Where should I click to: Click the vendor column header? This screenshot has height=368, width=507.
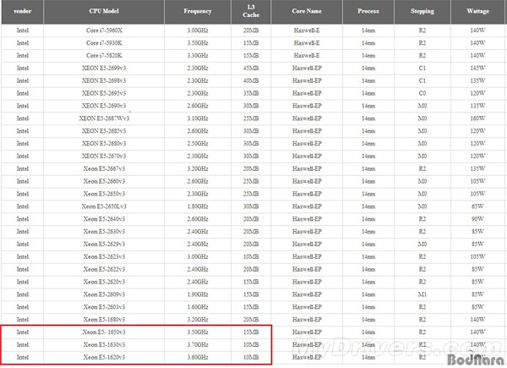point(22,11)
